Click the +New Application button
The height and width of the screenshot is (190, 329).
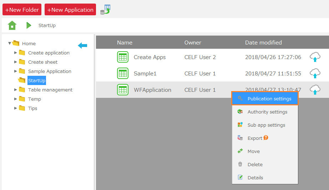tap(70, 10)
